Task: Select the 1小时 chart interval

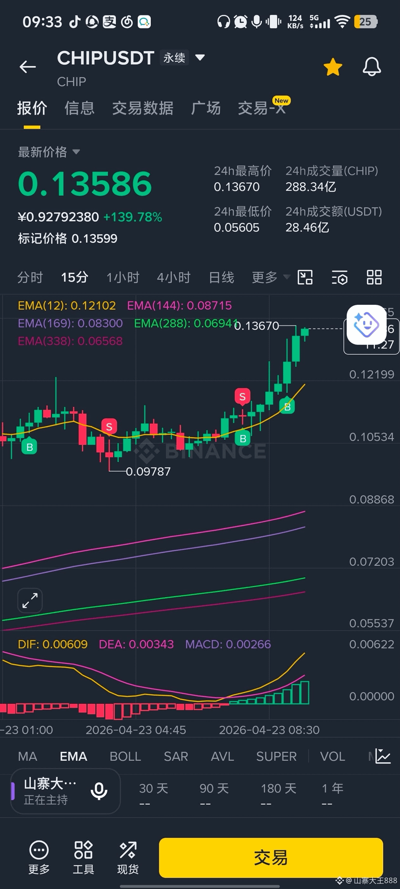Action: [123, 277]
